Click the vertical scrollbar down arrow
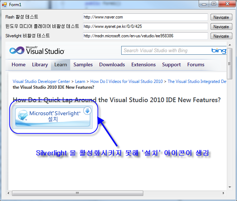237x201 pixels. point(229,187)
